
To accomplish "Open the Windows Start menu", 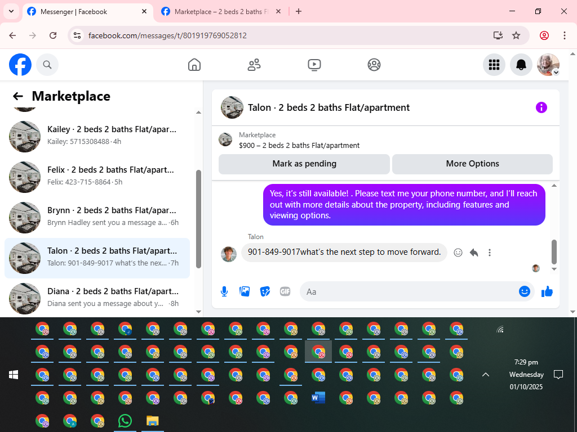I will 14,375.
